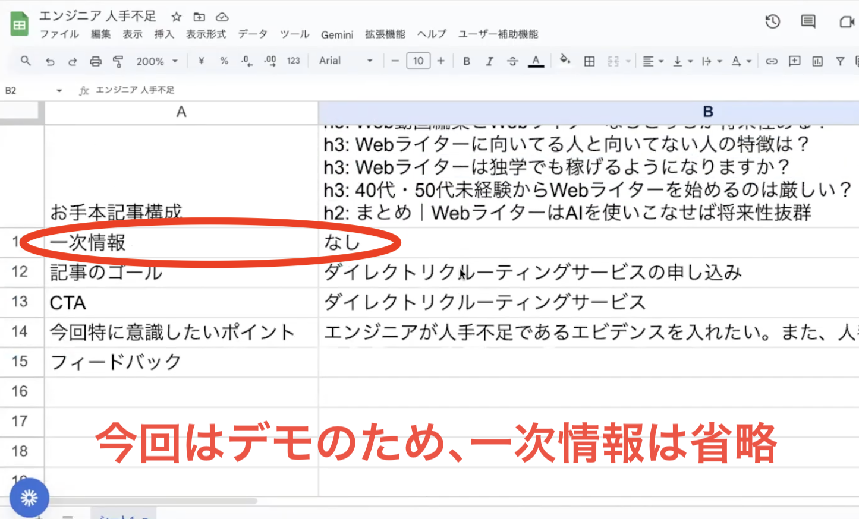Screen dimensions: 859x519
Task: Search the menus magnifier icon
Action: coord(26,61)
